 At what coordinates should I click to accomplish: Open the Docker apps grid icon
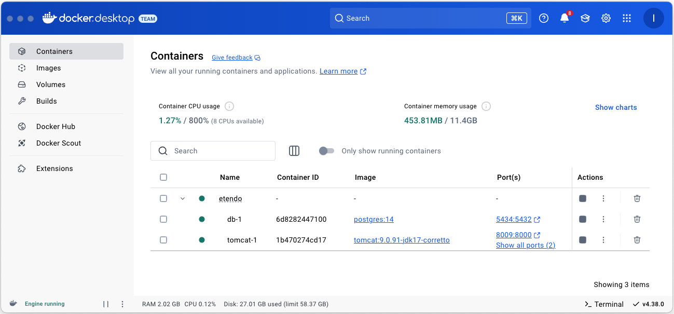point(627,18)
